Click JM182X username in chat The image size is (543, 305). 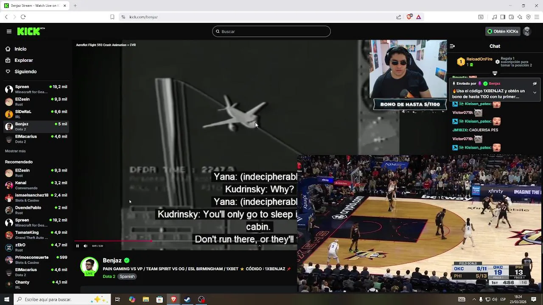[460, 130]
